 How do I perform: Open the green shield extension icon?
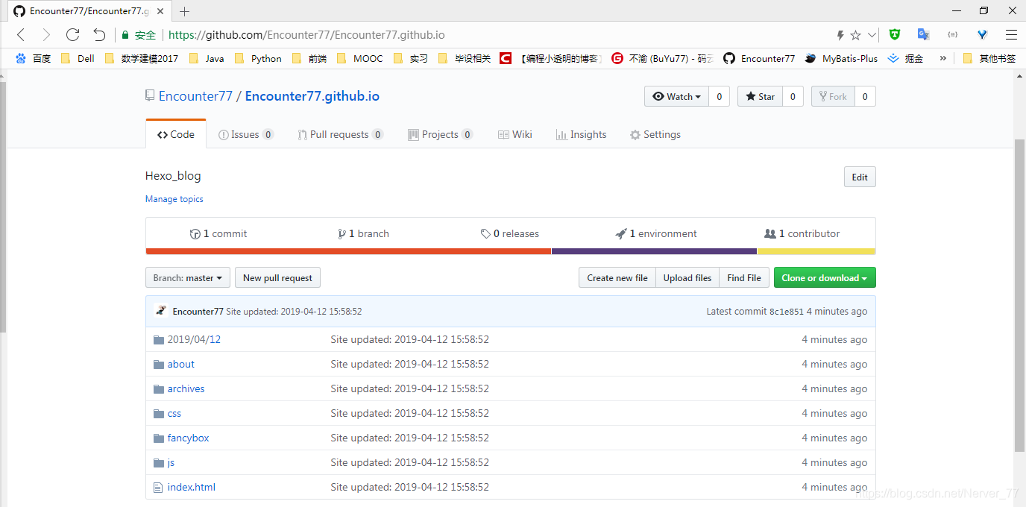pos(895,34)
